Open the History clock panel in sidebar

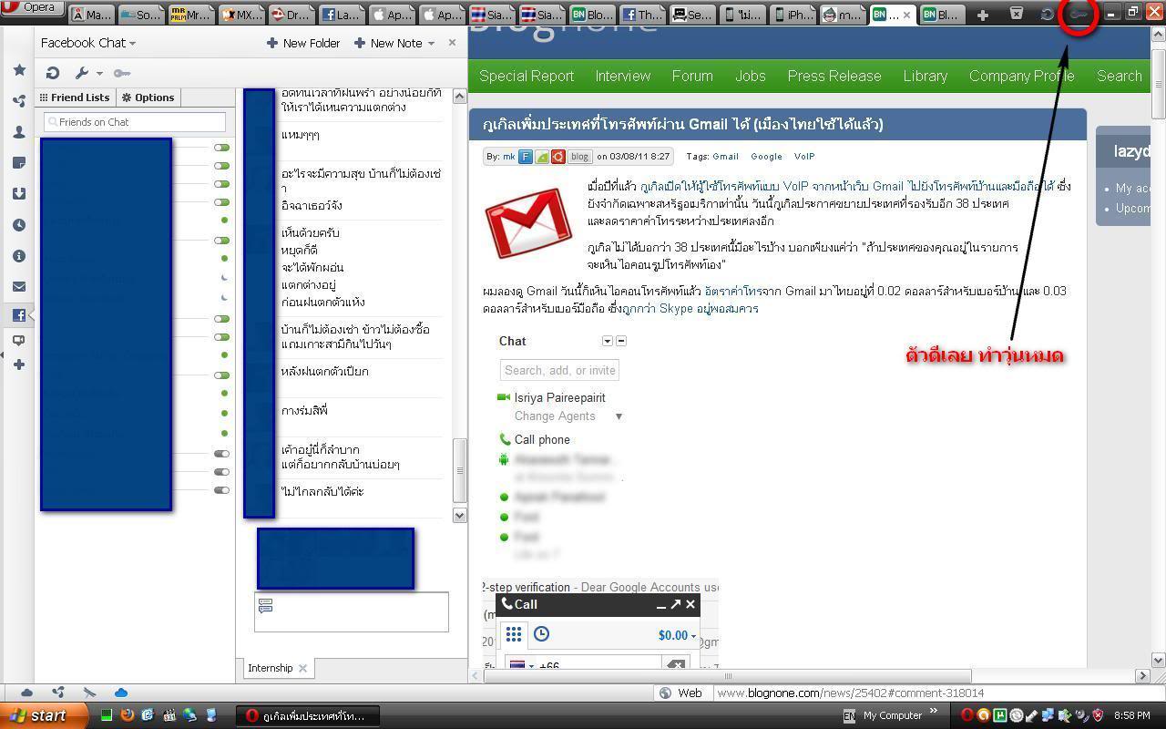click(19, 225)
